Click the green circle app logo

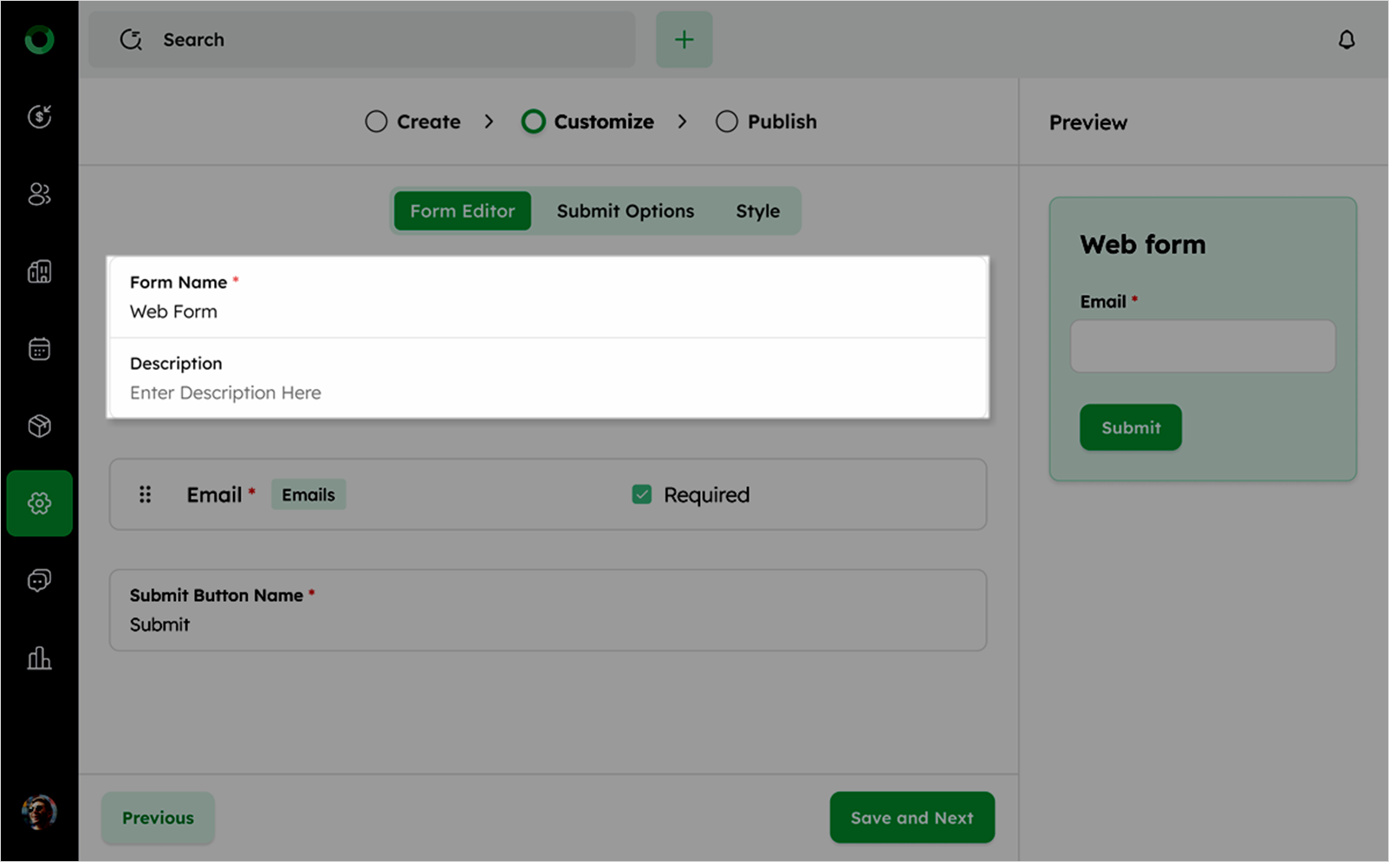pyautogui.click(x=39, y=40)
